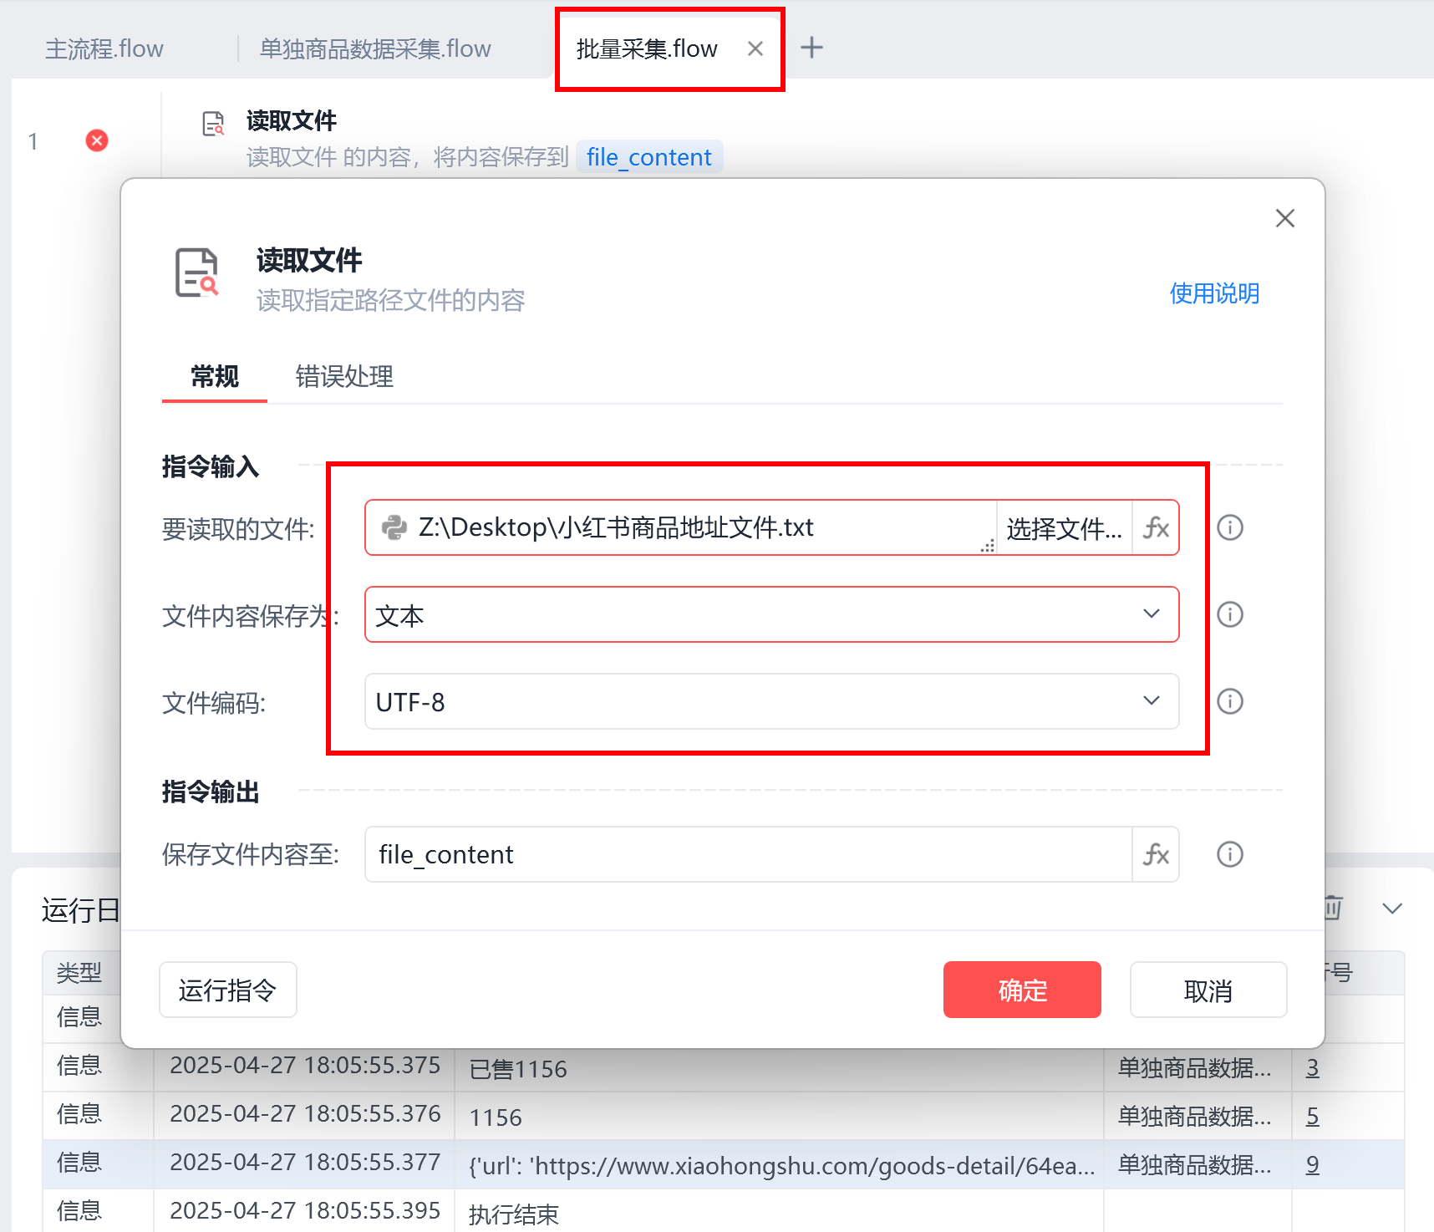Show info for 文件编码
This screenshot has height=1232, width=1434.
pos(1230,701)
